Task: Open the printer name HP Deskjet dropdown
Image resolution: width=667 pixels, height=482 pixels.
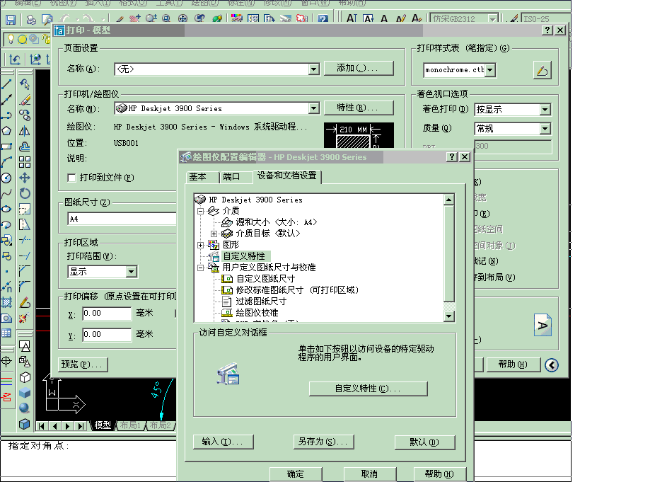Action: pos(314,108)
